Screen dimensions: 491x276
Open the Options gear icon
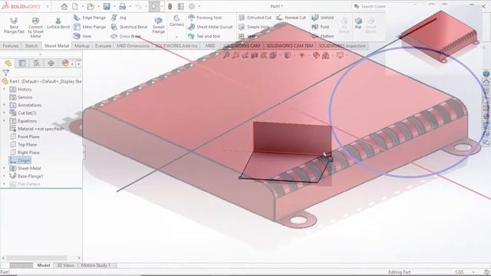pos(192,6)
